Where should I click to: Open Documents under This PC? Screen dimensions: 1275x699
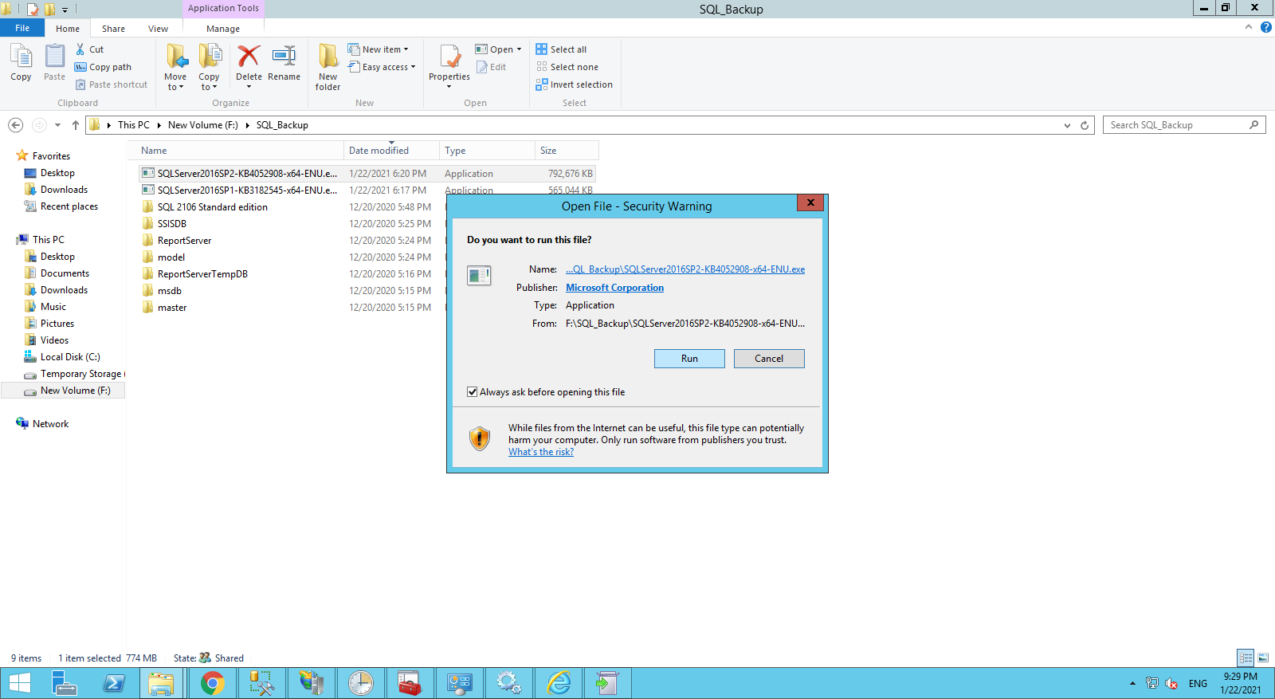point(65,273)
